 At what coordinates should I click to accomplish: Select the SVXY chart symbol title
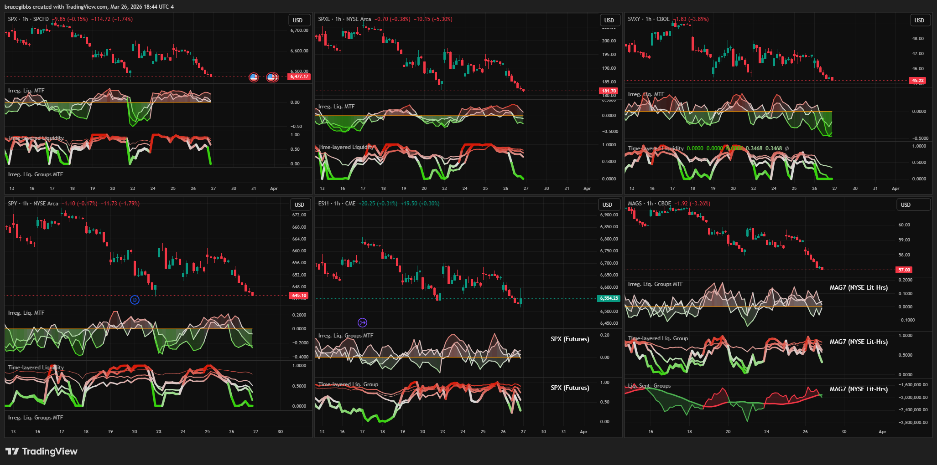[648, 19]
